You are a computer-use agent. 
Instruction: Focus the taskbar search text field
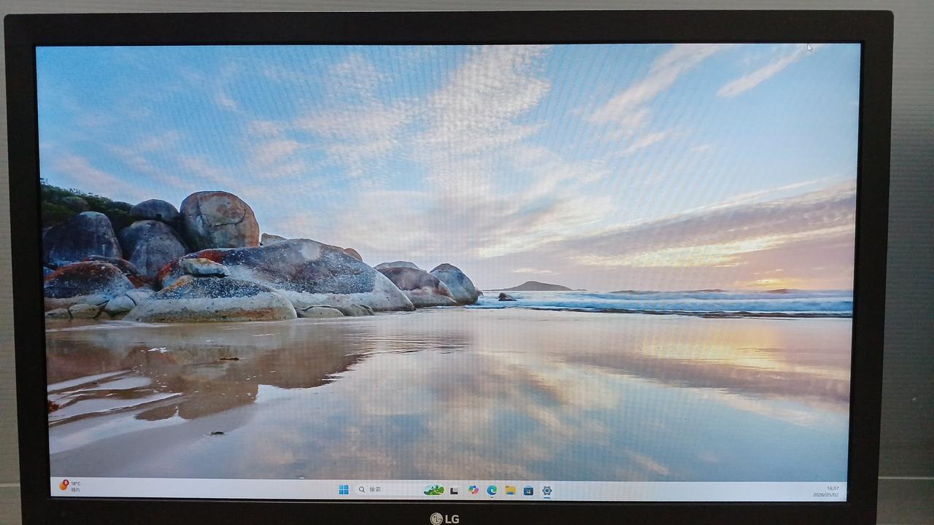coord(387,490)
